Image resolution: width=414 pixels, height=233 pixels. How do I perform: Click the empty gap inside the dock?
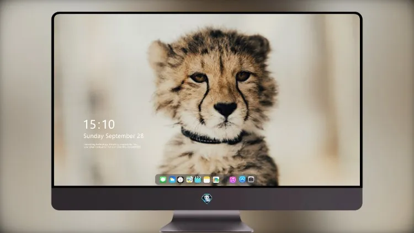tap(225, 179)
